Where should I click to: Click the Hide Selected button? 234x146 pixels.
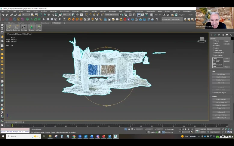click(x=221, y=74)
